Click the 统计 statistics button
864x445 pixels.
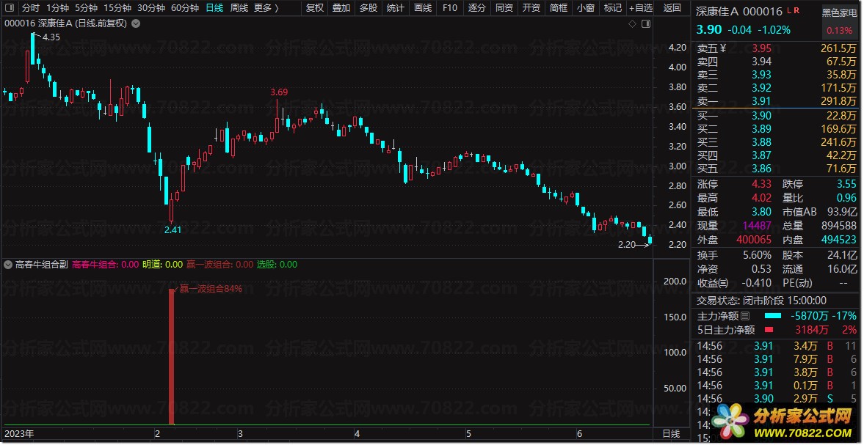395,8
